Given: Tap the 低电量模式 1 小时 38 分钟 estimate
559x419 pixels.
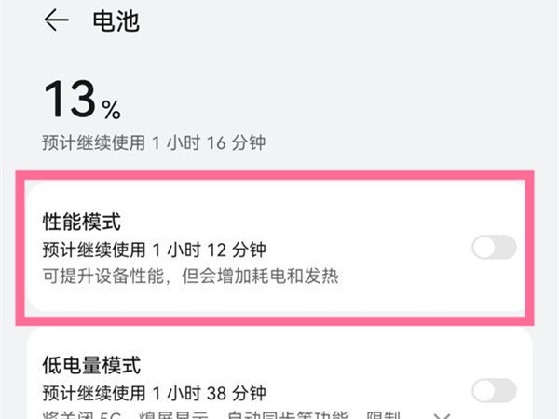Looking at the screenshot, I should pyautogui.click(x=155, y=390).
